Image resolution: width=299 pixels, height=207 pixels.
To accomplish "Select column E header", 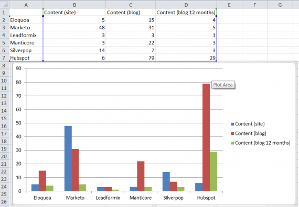I will [x=229, y=5].
